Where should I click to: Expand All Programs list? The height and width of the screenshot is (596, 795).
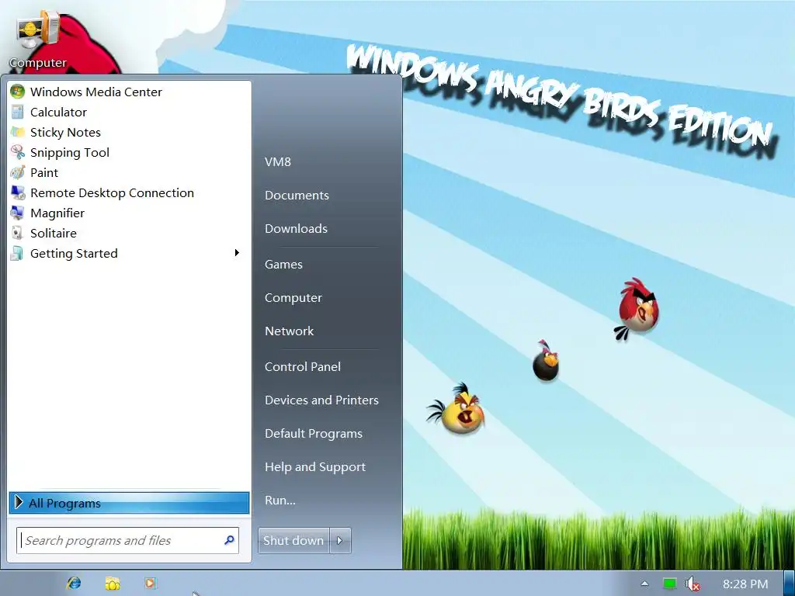click(x=130, y=503)
